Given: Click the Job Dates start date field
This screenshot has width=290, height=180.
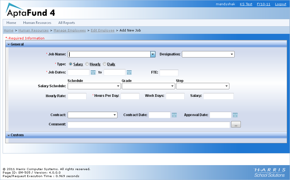Looking at the screenshot, I should [x=79, y=72].
